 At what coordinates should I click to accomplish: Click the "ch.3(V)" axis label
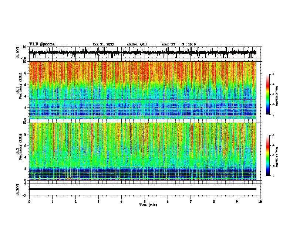pyautogui.click(x=18, y=189)
